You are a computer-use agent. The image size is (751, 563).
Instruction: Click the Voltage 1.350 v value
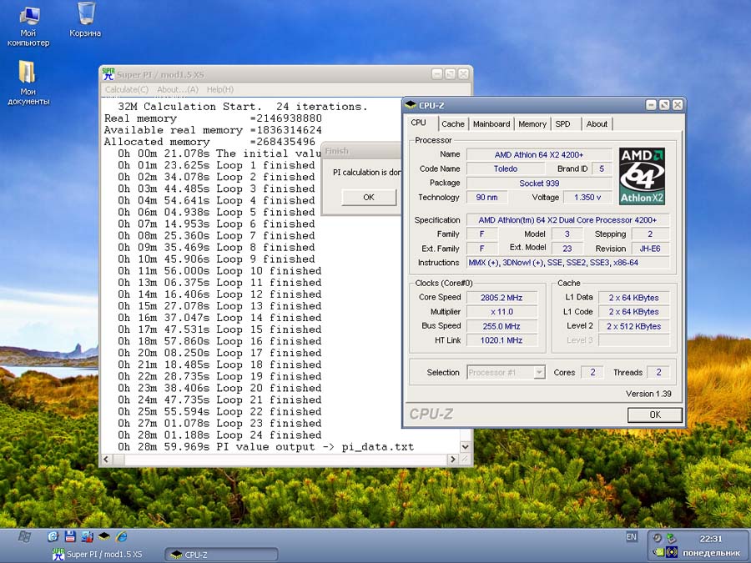[x=587, y=197]
